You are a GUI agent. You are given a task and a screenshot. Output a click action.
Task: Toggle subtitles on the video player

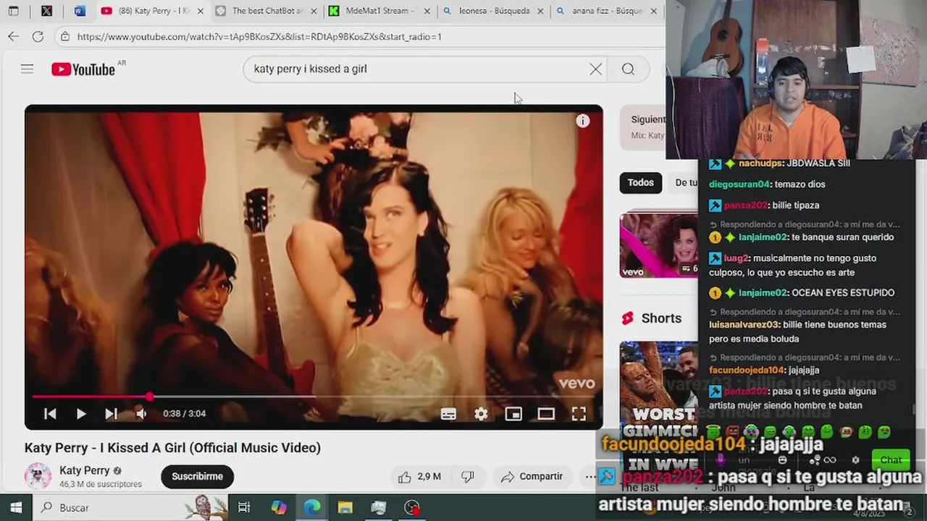coord(448,414)
